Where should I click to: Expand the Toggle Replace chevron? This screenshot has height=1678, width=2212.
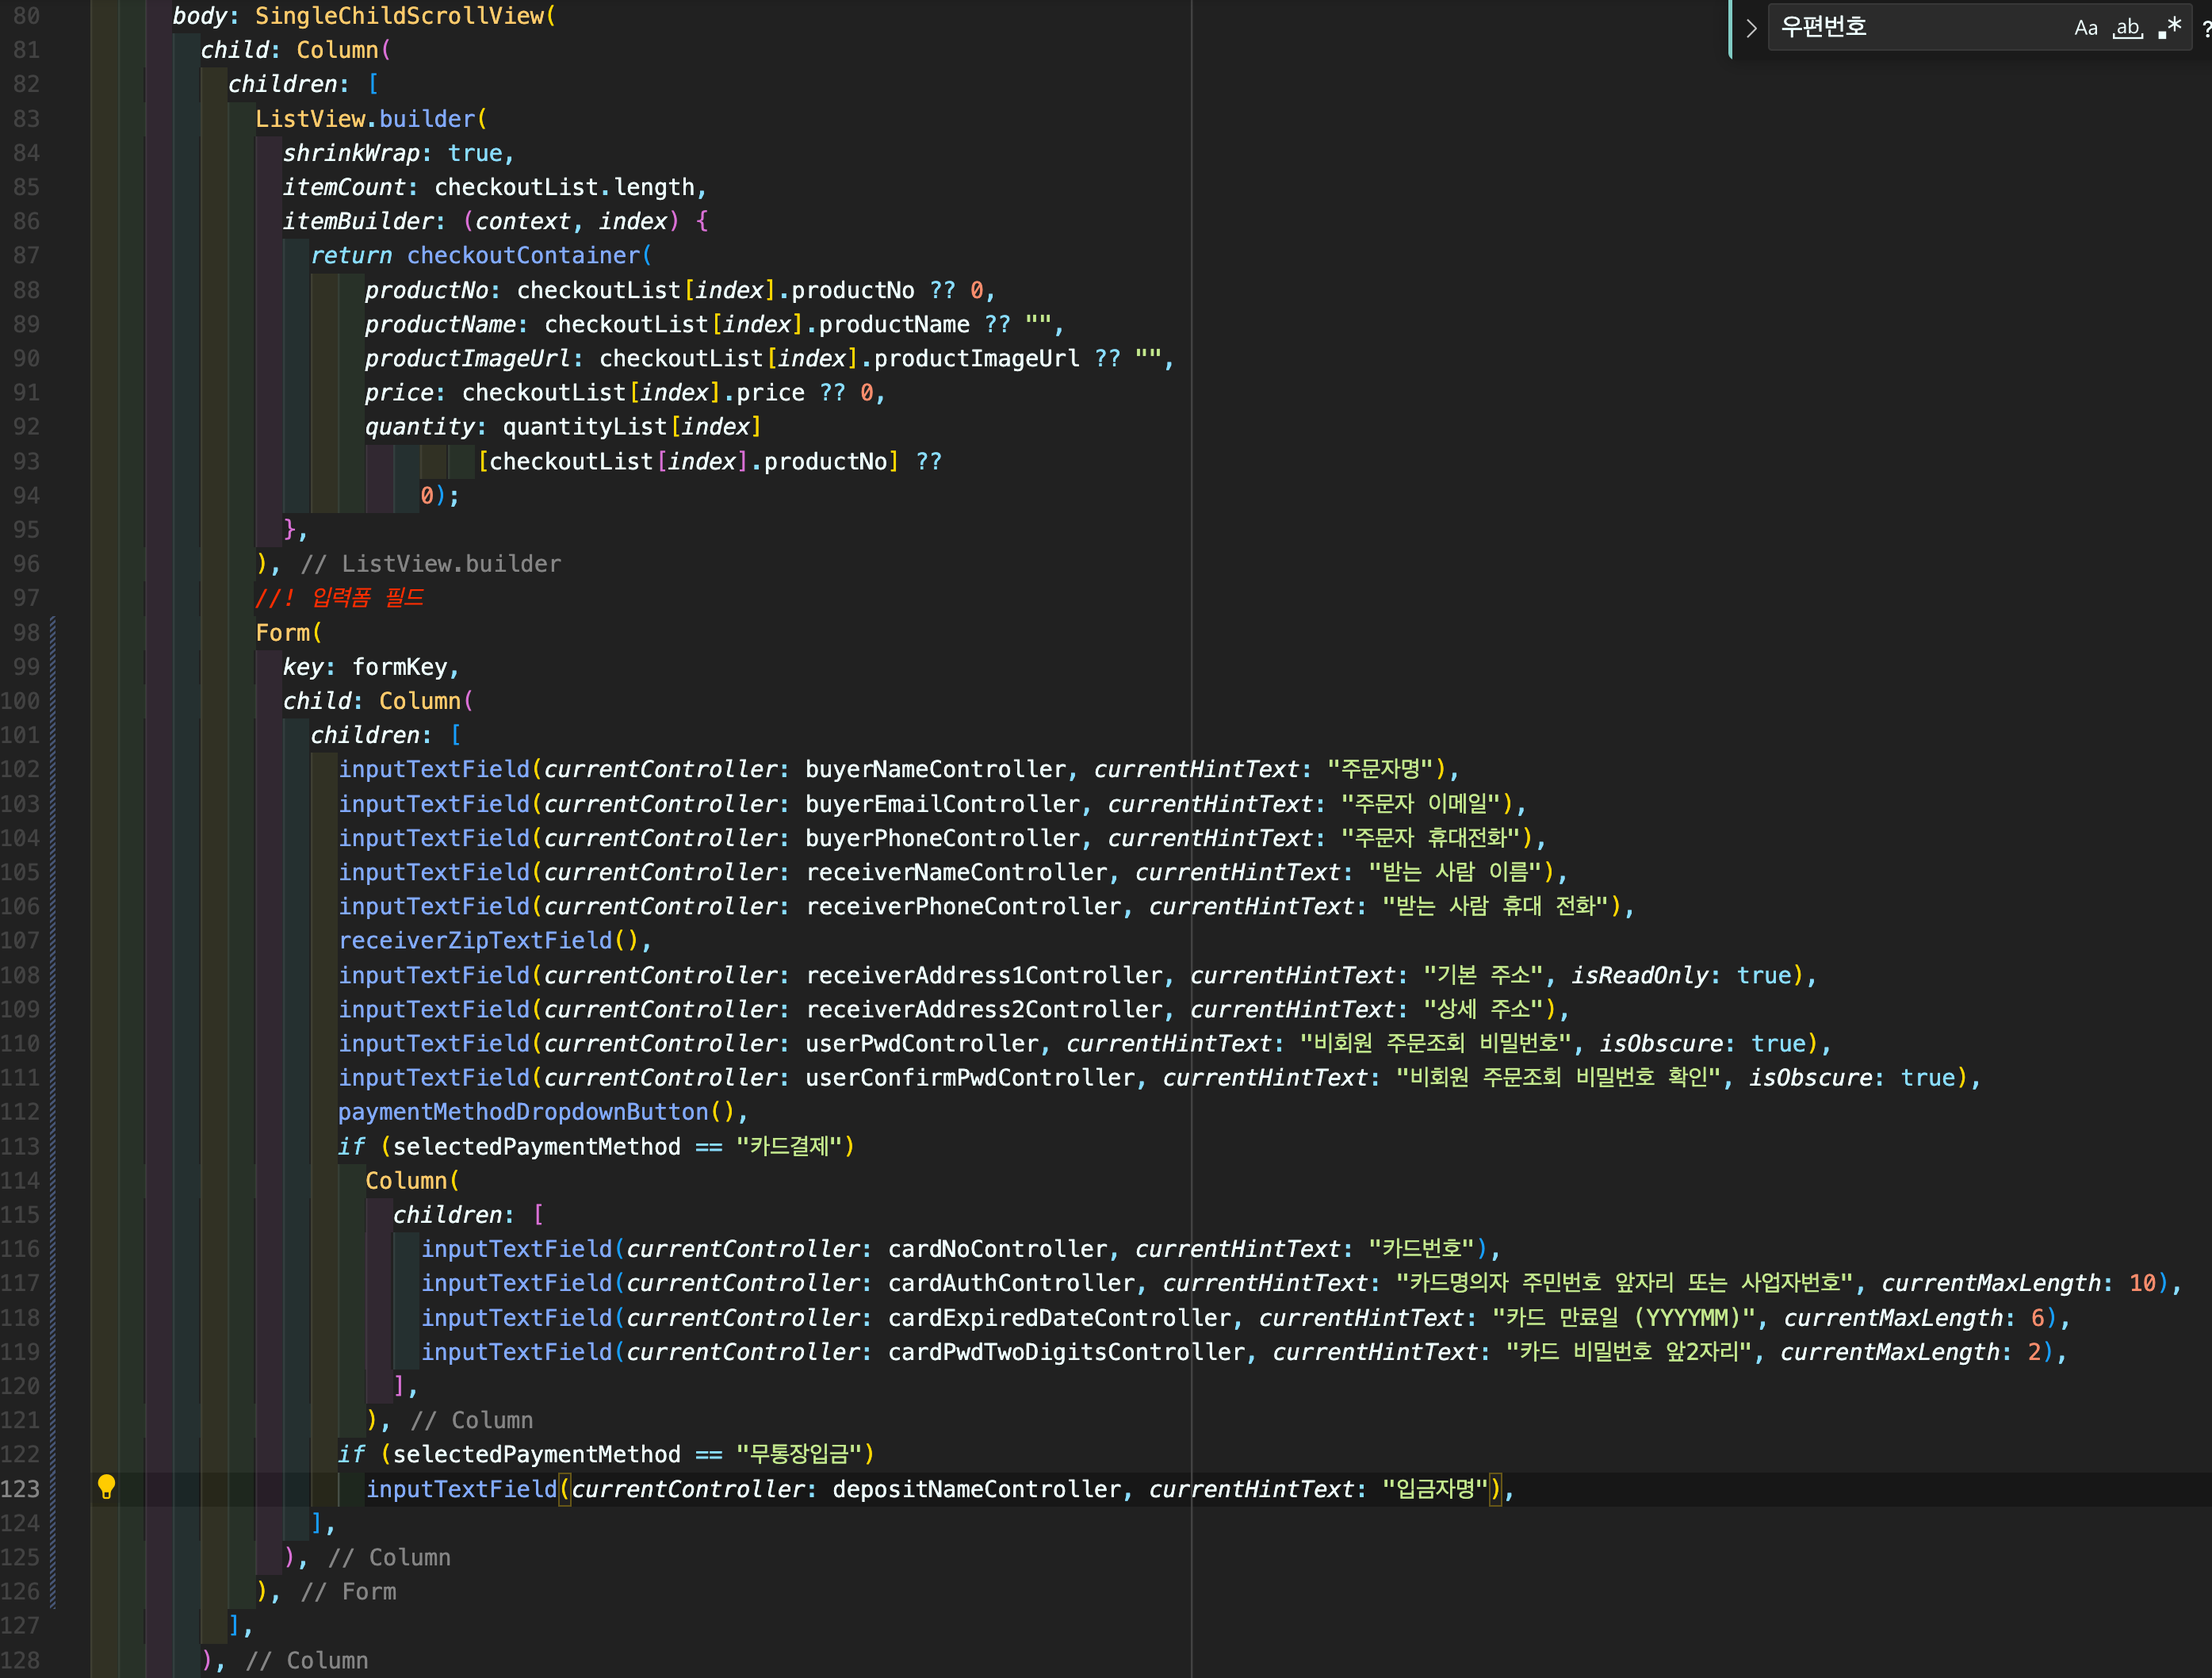[x=1751, y=28]
